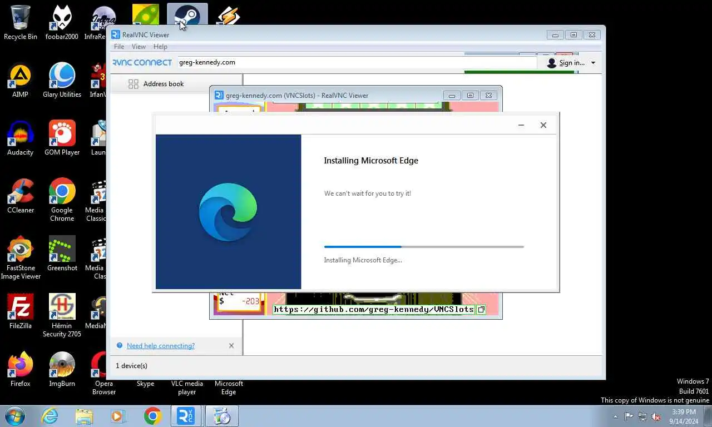This screenshot has height=427, width=712.
Task: Open the Firefox desktop shortcut
Action: point(21,369)
